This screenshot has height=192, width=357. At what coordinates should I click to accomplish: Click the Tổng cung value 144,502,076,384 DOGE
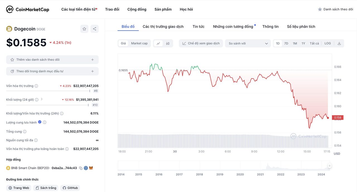(x=81, y=132)
